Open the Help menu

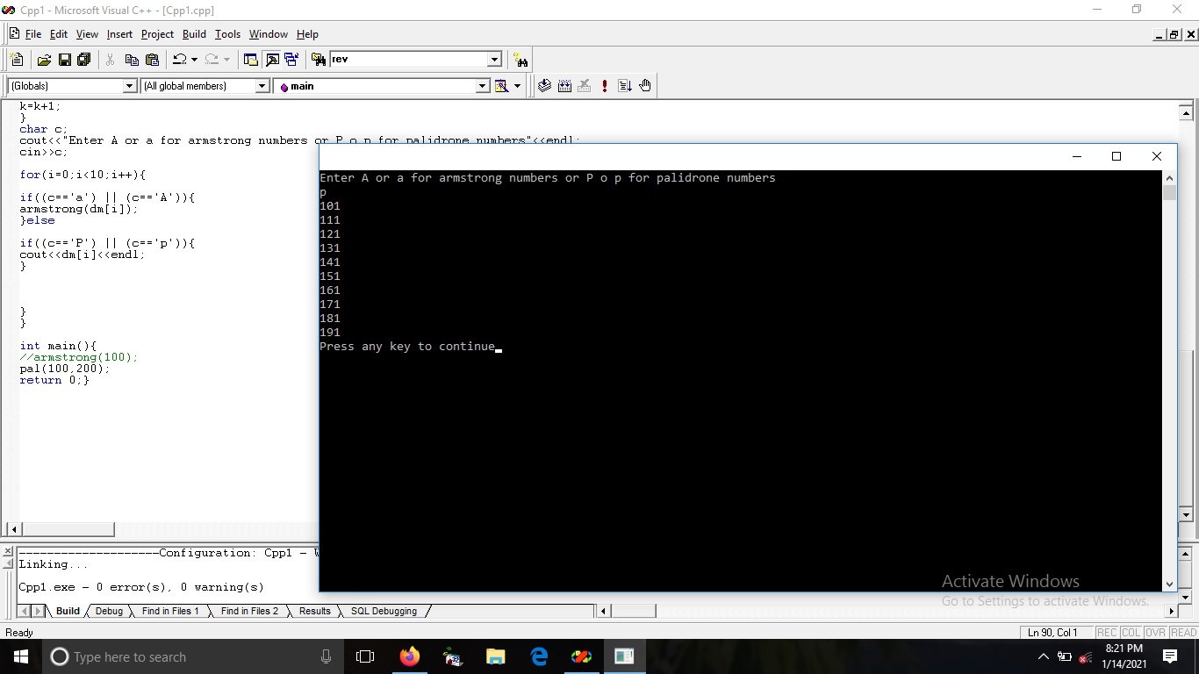307,34
